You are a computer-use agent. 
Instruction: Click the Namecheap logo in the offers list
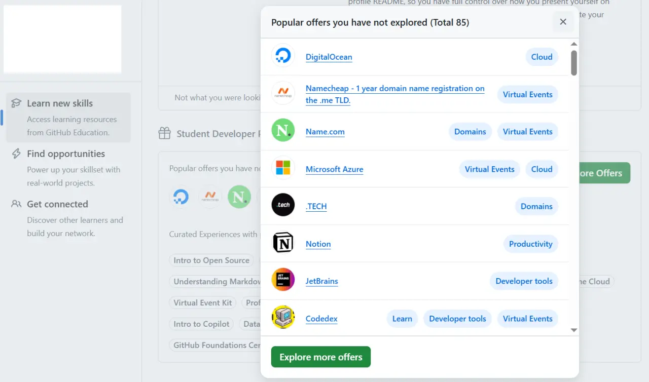(x=283, y=94)
